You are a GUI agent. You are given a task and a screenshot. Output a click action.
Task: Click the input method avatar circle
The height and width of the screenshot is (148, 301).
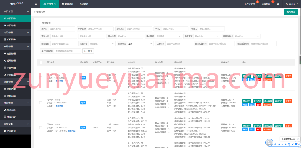[269, 142]
